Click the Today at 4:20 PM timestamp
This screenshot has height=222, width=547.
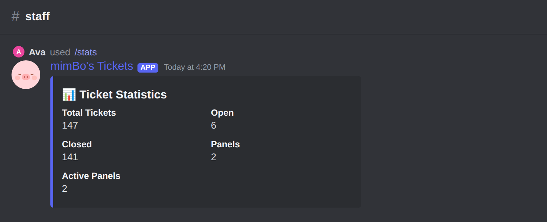(195, 67)
